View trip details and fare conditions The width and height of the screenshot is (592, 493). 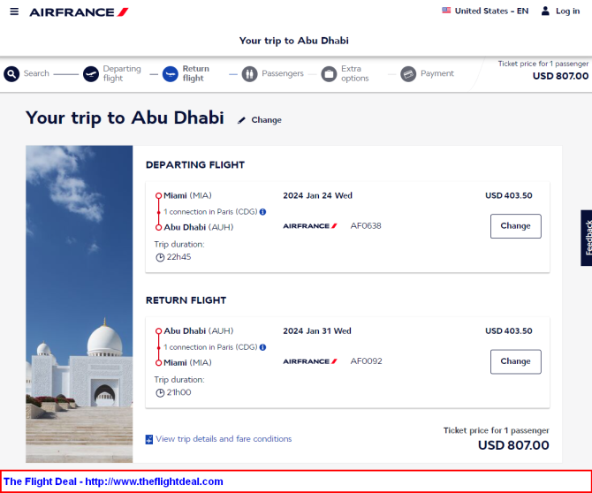[x=218, y=439]
